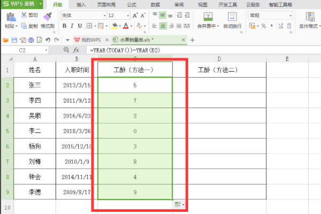Toggle horizontal center alignment

(163, 26)
